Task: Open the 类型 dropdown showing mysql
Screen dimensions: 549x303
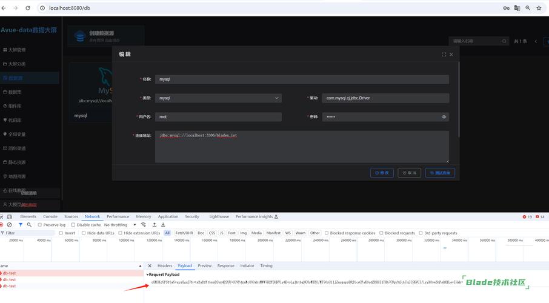Action: coord(218,98)
